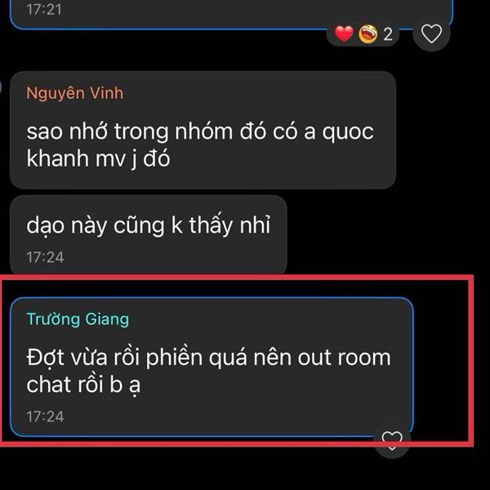Open the Nguyên Vinh sender name
490x490 pixels.
click(x=74, y=93)
